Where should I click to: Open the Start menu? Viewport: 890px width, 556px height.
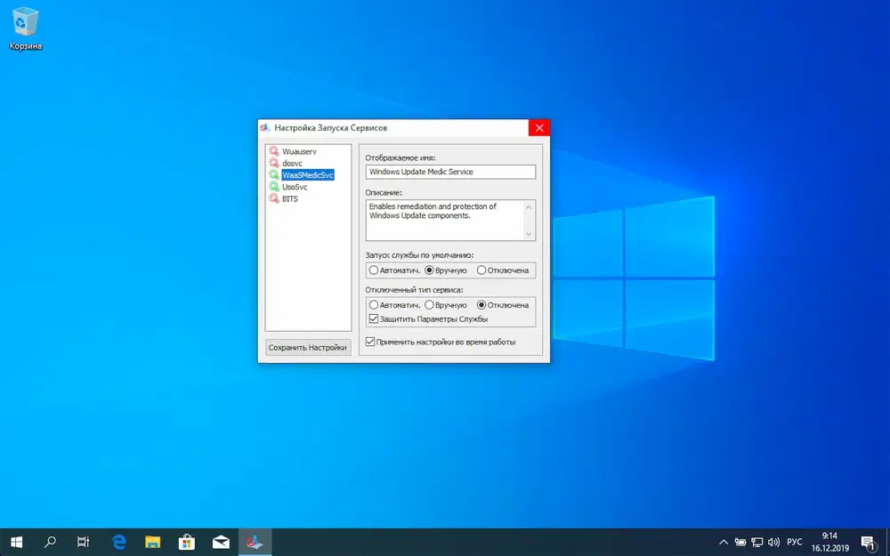point(16,541)
